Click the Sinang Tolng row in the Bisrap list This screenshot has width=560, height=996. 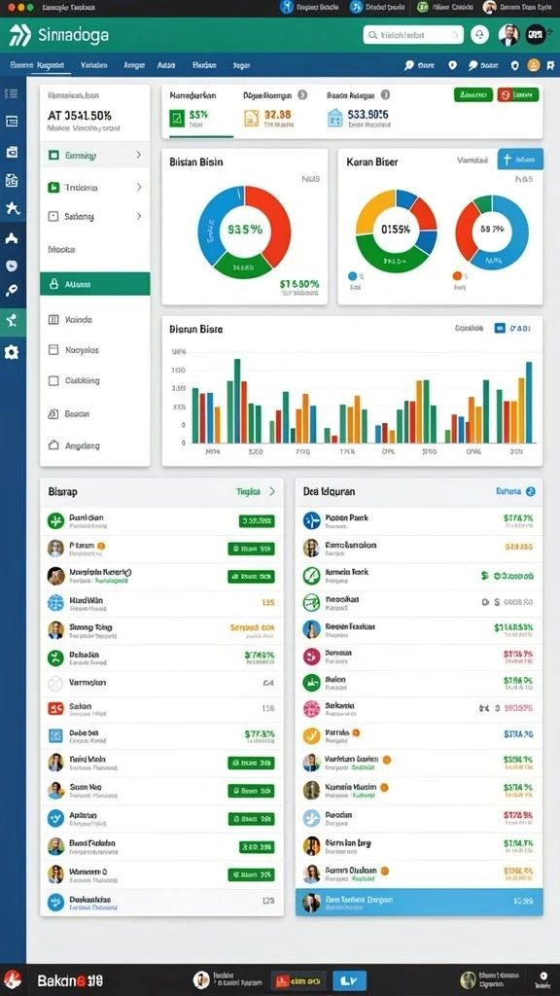[x=162, y=630]
